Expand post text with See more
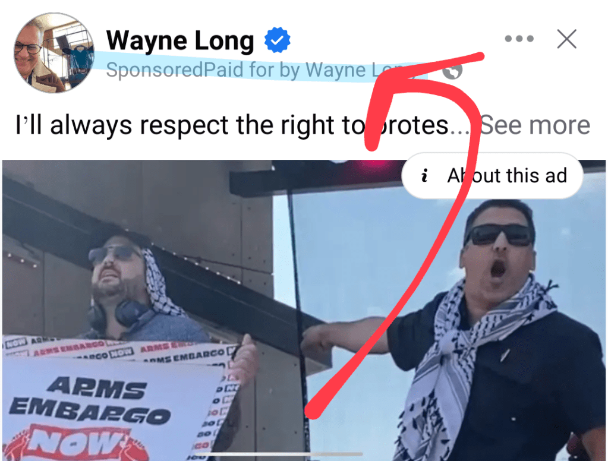 click(x=535, y=125)
